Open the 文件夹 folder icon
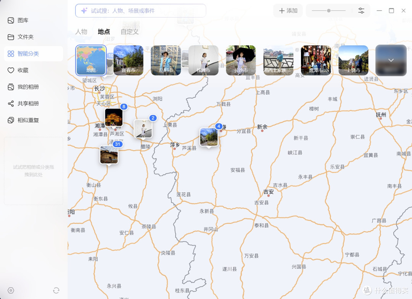The height and width of the screenshot is (299, 412). (11, 37)
